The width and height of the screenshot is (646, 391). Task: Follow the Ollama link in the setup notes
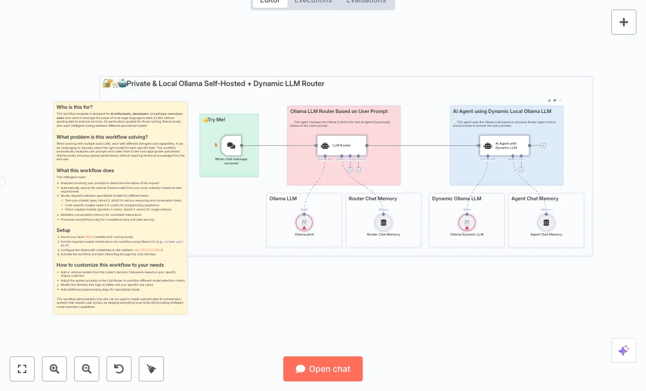pyautogui.click(x=90, y=236)
